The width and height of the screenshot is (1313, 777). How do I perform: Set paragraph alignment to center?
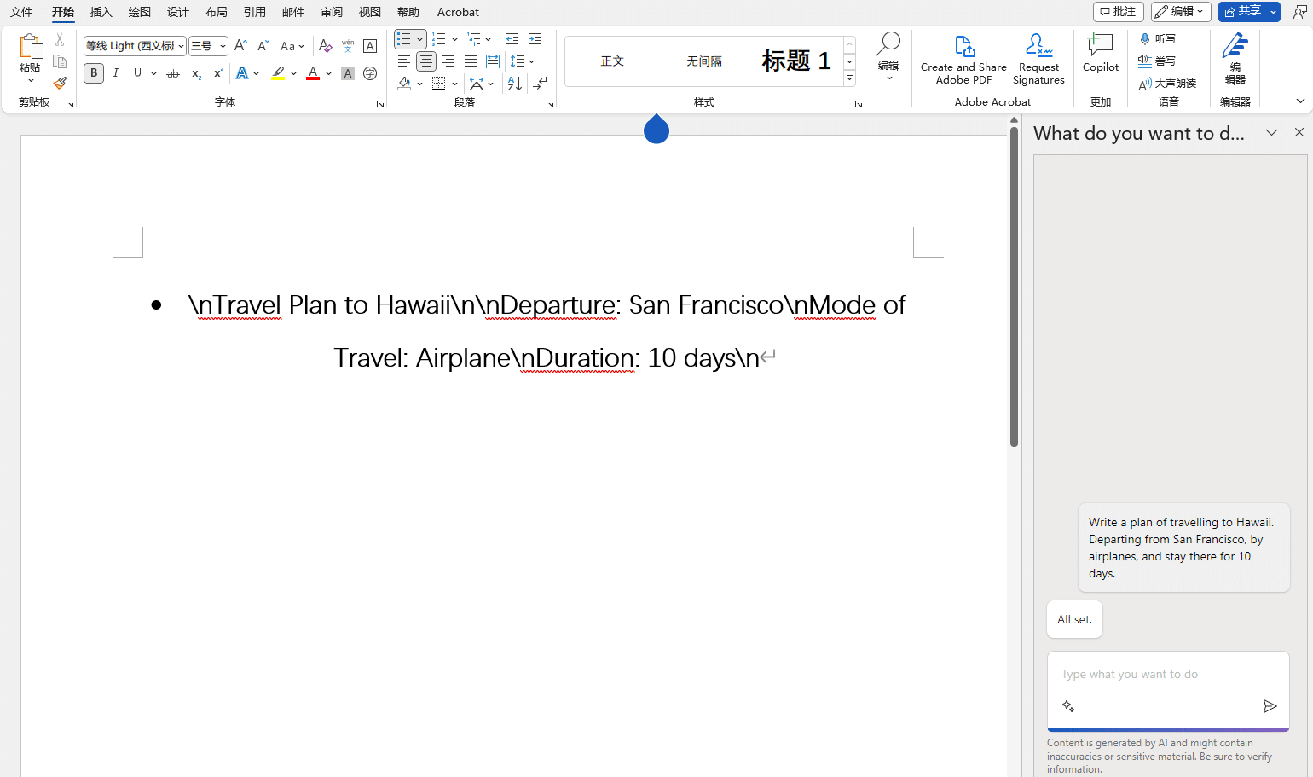pos(425,61)
